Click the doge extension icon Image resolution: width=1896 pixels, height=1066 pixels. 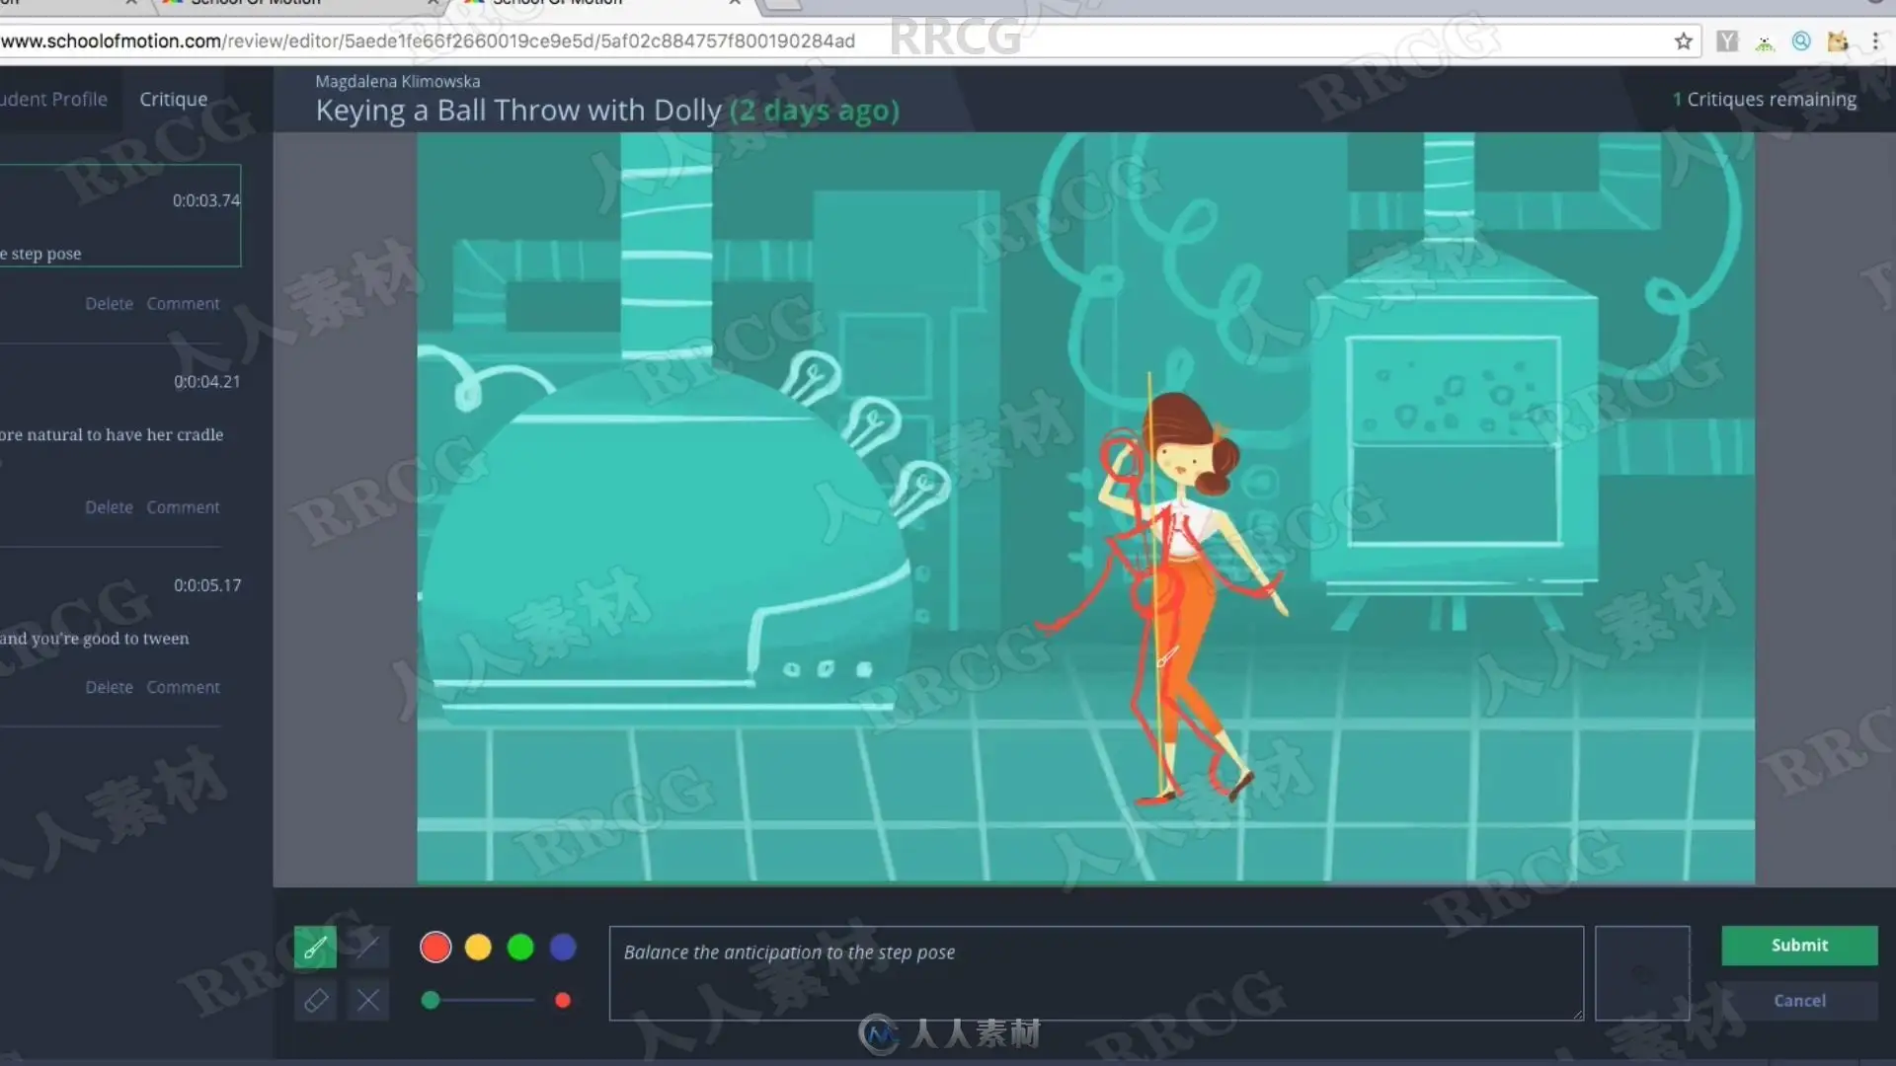[x=1838, y=41]
